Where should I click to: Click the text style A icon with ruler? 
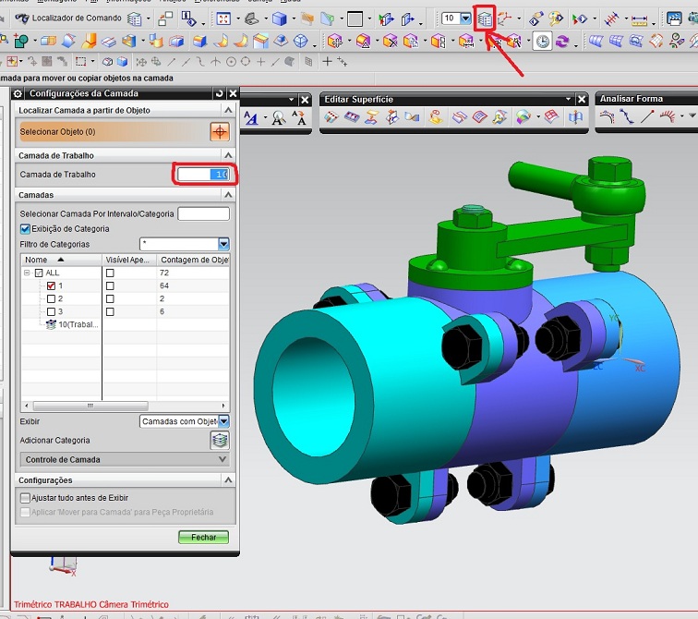tap(251, 117)
